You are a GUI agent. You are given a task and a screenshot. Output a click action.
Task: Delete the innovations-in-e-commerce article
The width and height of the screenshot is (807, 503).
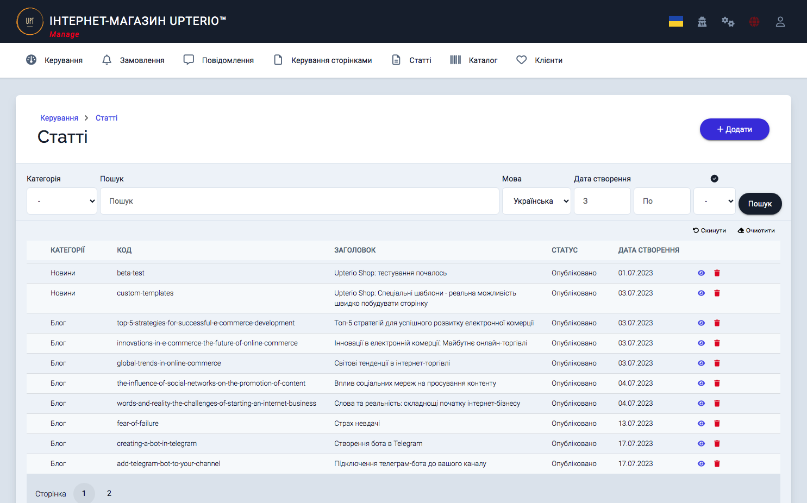click(x=717, y=343)
